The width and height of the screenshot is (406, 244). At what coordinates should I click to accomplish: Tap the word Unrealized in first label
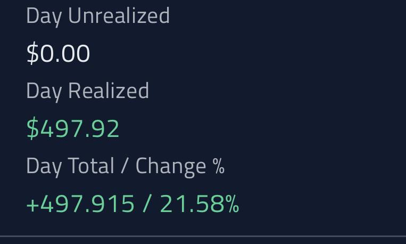click(x=119, y=16)
